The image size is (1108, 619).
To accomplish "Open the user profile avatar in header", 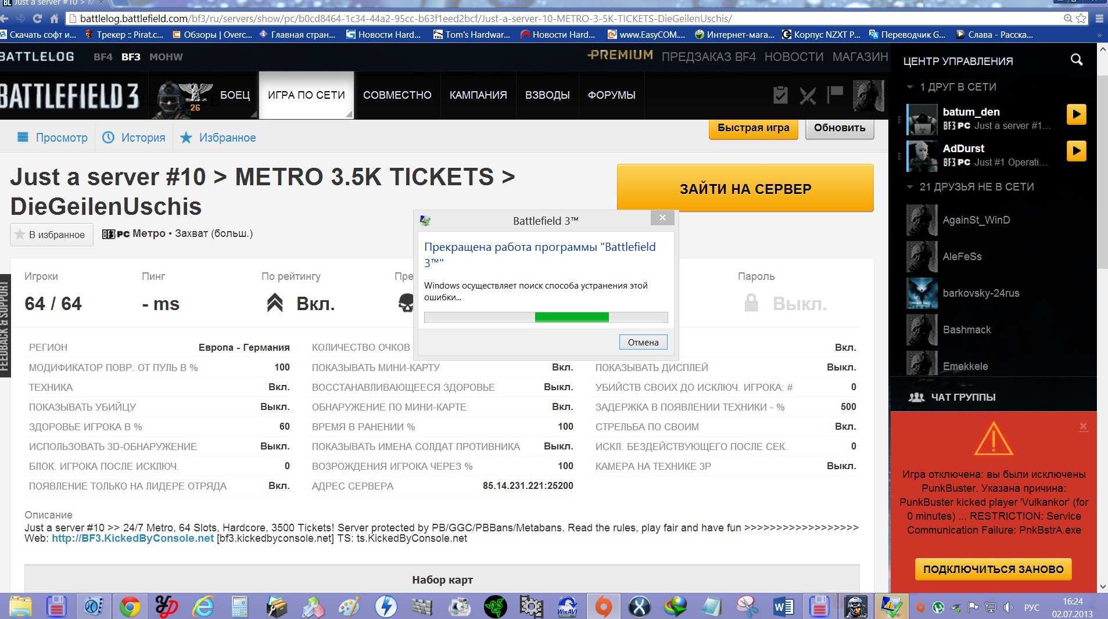I will pos(868,95).
